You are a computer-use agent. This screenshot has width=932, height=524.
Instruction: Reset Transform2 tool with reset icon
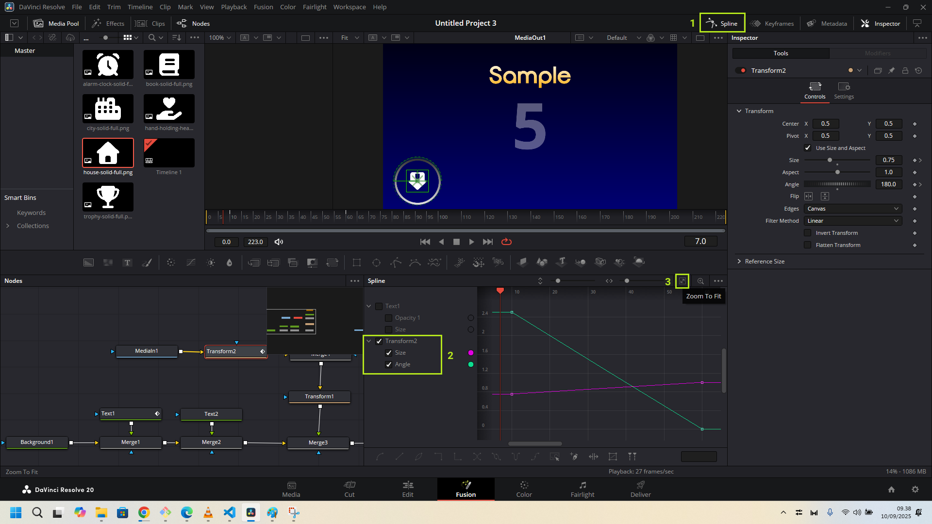pos(918,70)
